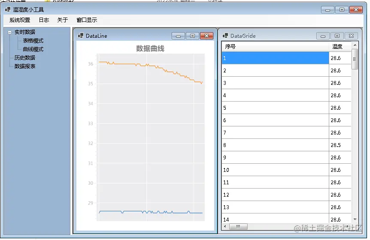Click the grid's horizontal scrollbar left arrow

225,227
